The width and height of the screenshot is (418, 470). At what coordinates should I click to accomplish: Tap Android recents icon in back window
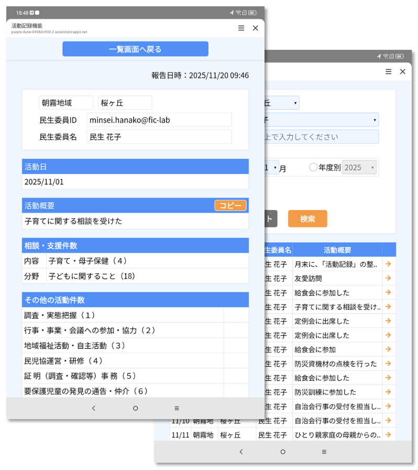(x=324, y=452)
